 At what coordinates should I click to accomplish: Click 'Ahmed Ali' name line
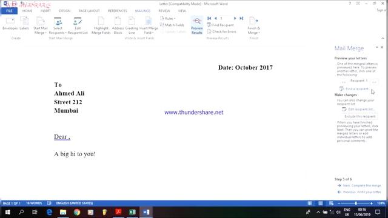(x=69, y=93)
